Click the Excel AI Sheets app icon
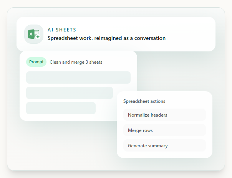232x178 pixels. pos(34,34)
